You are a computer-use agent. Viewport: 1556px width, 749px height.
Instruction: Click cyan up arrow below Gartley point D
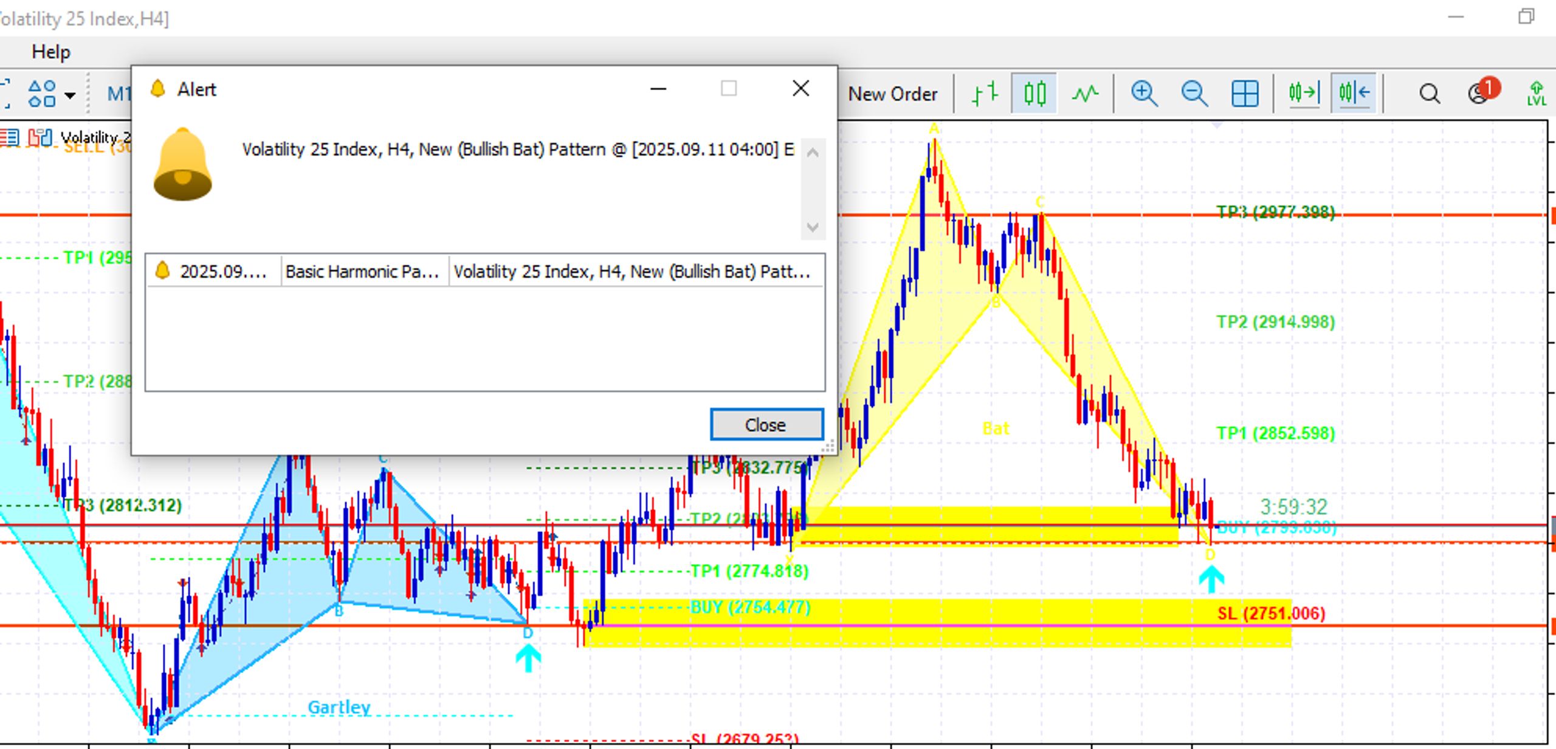coord(528,658)
